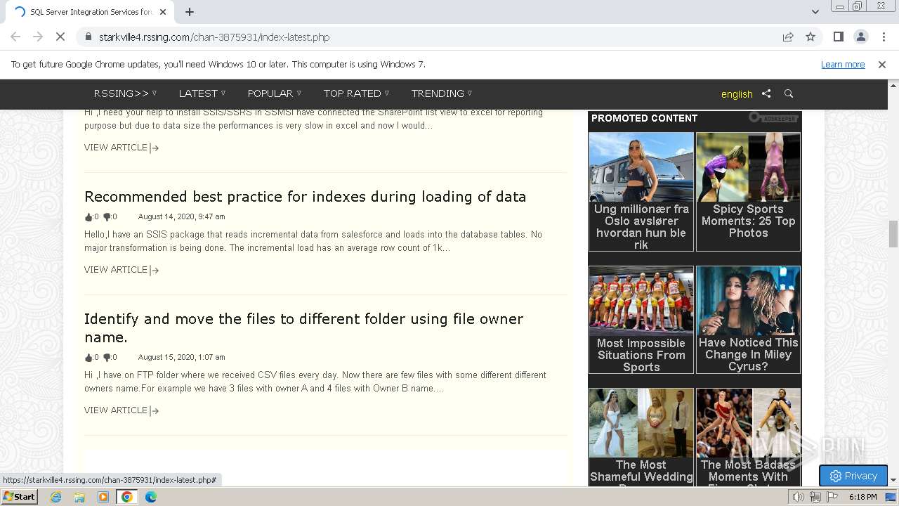
Task: Open 'Spicy Sports Moments: 25 Top Photos' promo
Action: click(x=748, y=192)
